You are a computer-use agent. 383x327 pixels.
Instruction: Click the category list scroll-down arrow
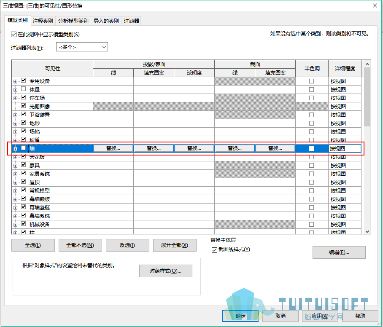tap(367, 232)
